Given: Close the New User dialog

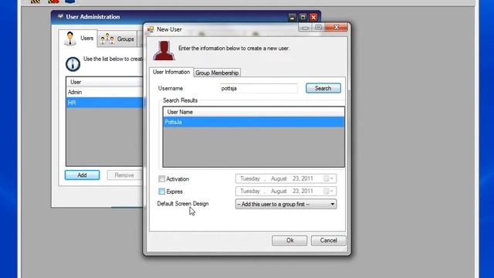Looking at the screenshot, I should pyautogui.click(x=337, y=28).
